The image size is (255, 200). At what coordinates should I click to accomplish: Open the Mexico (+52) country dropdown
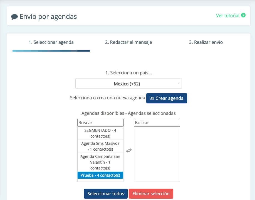[x=128, y=83]
